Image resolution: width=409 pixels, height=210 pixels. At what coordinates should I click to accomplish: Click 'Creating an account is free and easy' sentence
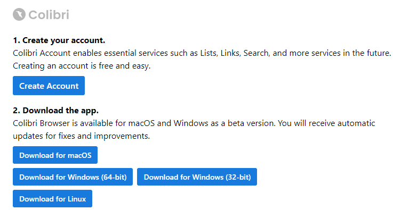pyautogui.click(x=82, y=66)
